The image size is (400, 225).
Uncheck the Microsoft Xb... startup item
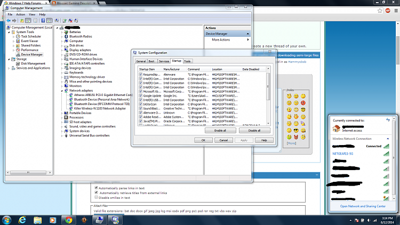coord(141,92)
